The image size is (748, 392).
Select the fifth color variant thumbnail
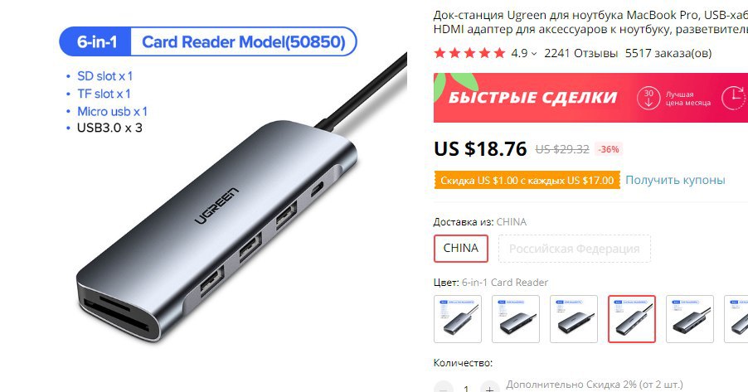(x=690, y=319)
